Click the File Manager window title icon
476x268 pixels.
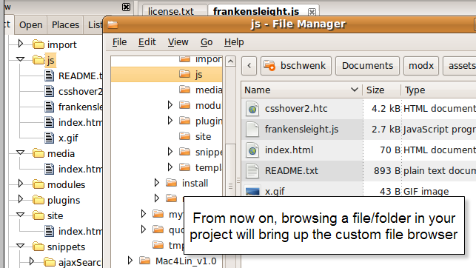click(x=113, y=24)
